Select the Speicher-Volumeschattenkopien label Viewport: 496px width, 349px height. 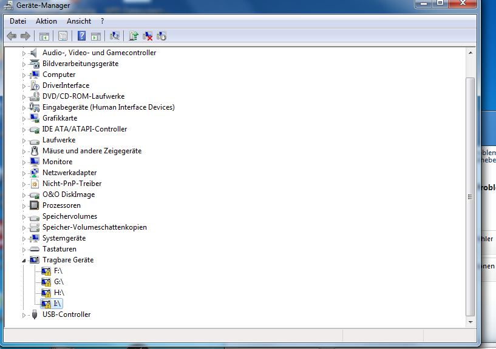(x=95, y=227)
